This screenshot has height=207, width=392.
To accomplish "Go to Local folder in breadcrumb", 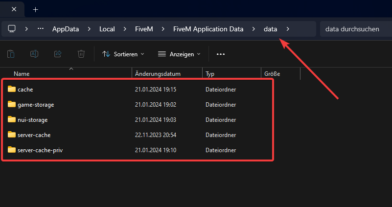I will click(x=107, y=29).
